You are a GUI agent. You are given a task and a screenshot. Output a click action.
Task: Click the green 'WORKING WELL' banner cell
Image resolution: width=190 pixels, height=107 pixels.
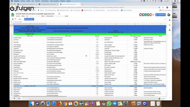[30, 34]
